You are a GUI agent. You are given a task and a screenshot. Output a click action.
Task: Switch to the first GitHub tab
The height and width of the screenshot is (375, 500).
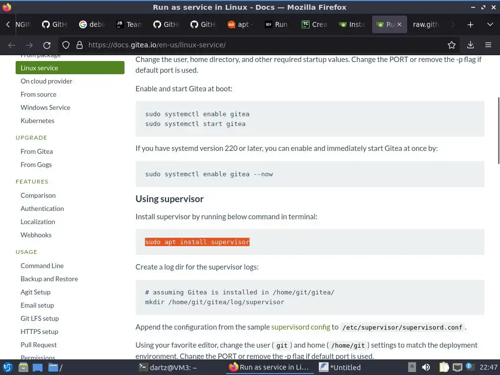pos(54,24)
